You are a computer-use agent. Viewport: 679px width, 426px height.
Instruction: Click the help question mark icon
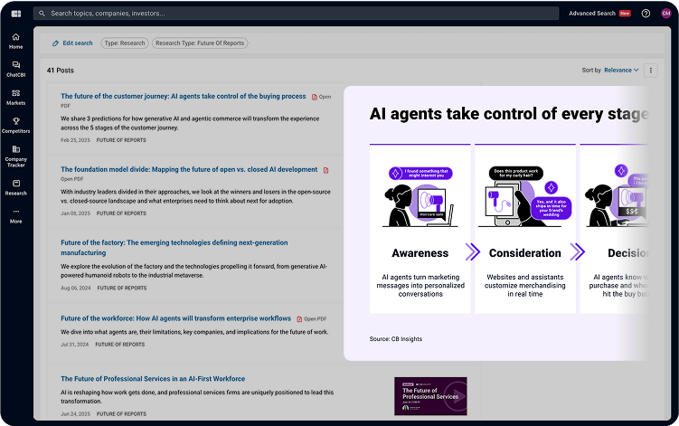click(646, 14)
